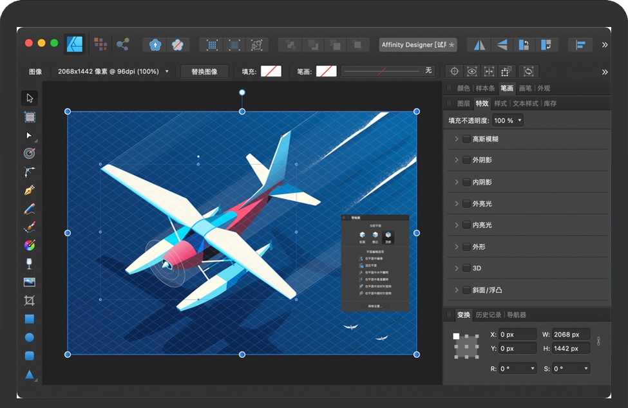Click the W width input field
628x408 pixels.
point(570,335)
